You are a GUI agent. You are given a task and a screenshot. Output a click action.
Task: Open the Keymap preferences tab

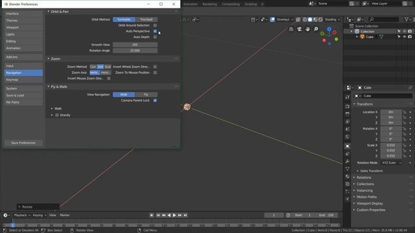pyautogui.click(x=23, y=80)
